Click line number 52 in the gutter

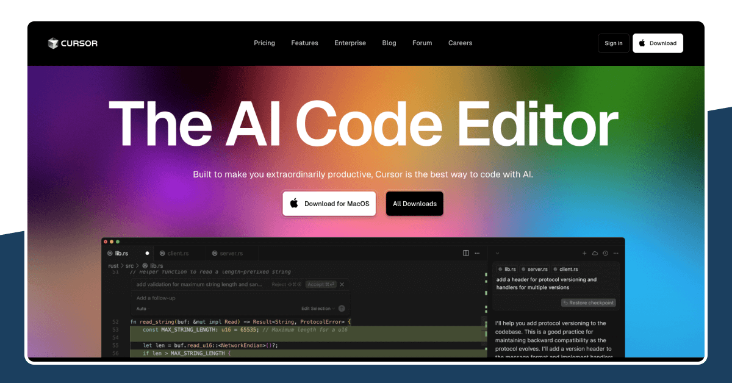coord(115,321)
